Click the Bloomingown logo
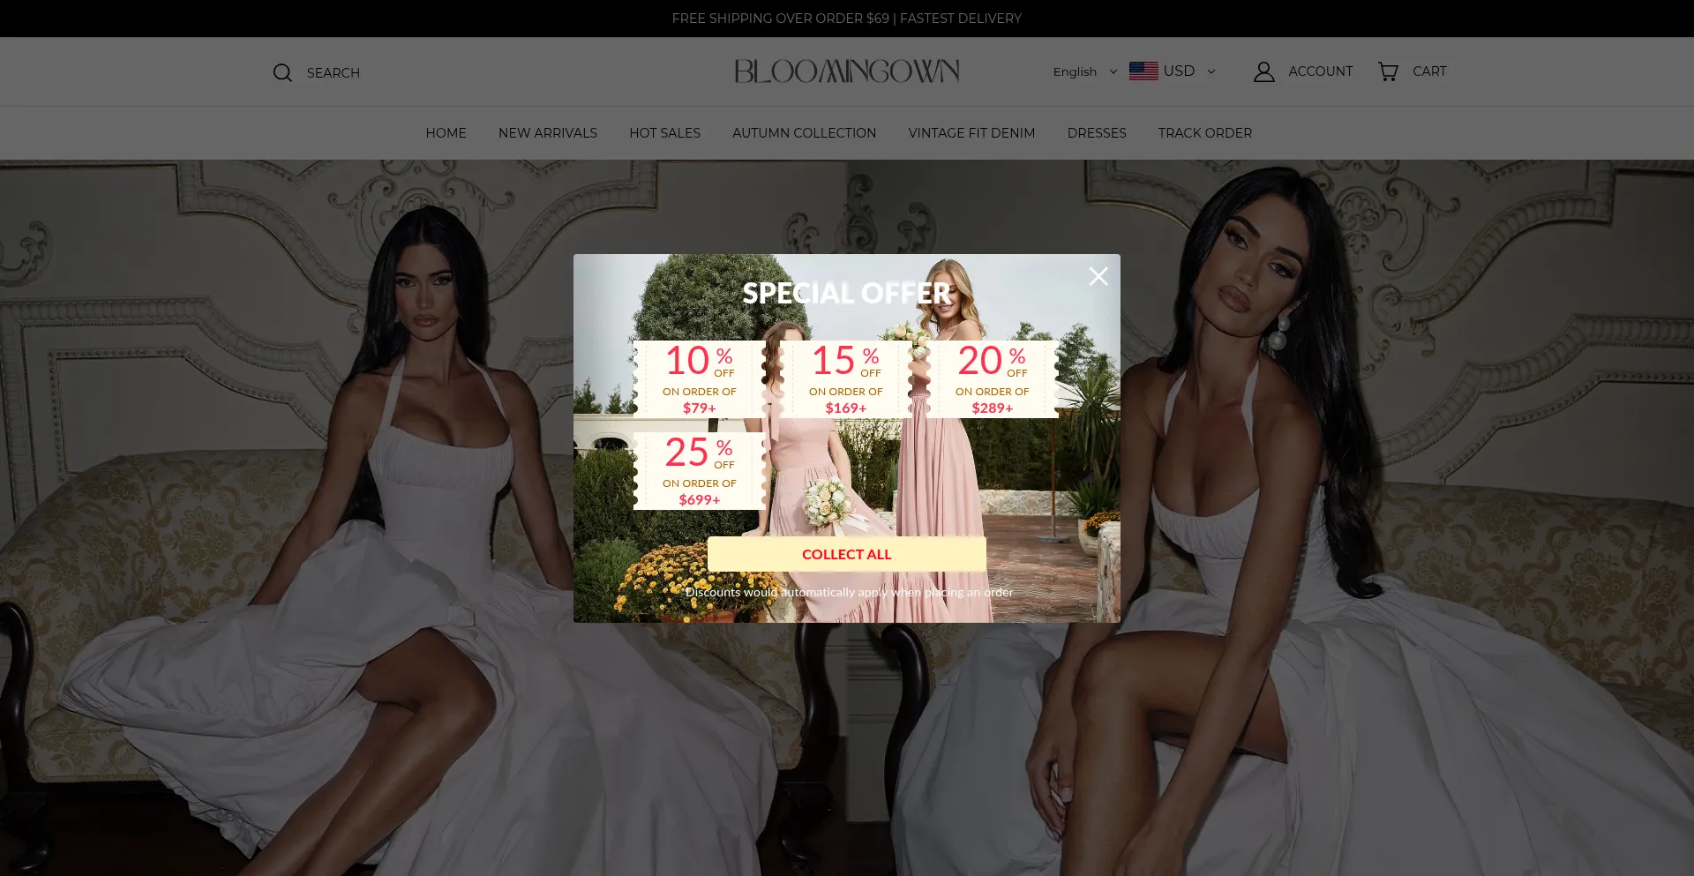1694x876 pixels. 846,71
